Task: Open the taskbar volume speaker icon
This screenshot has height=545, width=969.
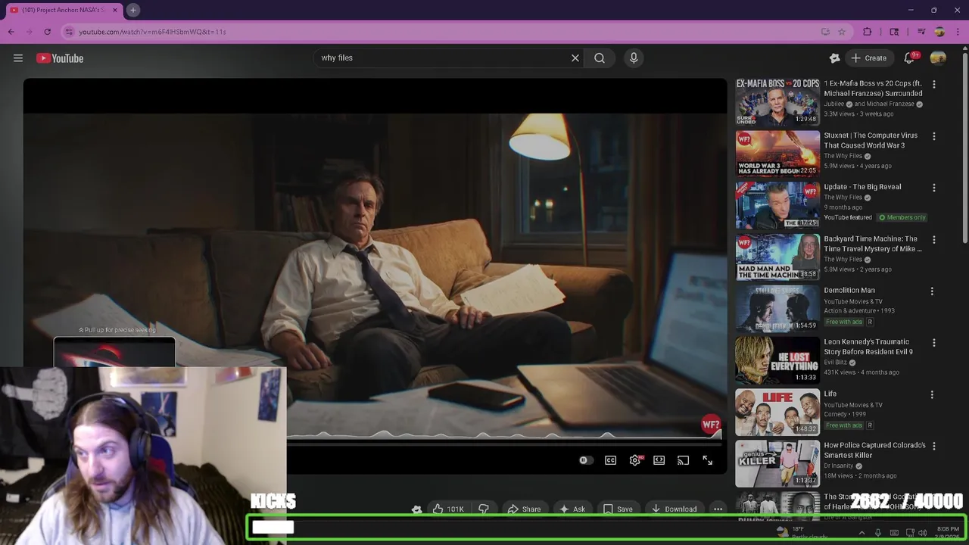Action: pos(923,533)
